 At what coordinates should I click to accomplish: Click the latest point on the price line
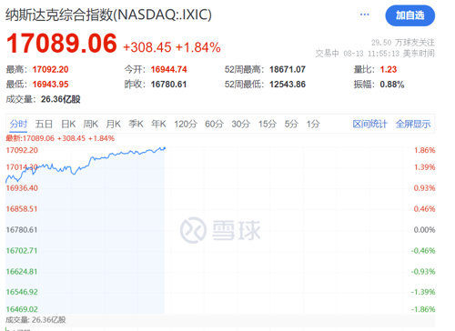tap(165, 148)
